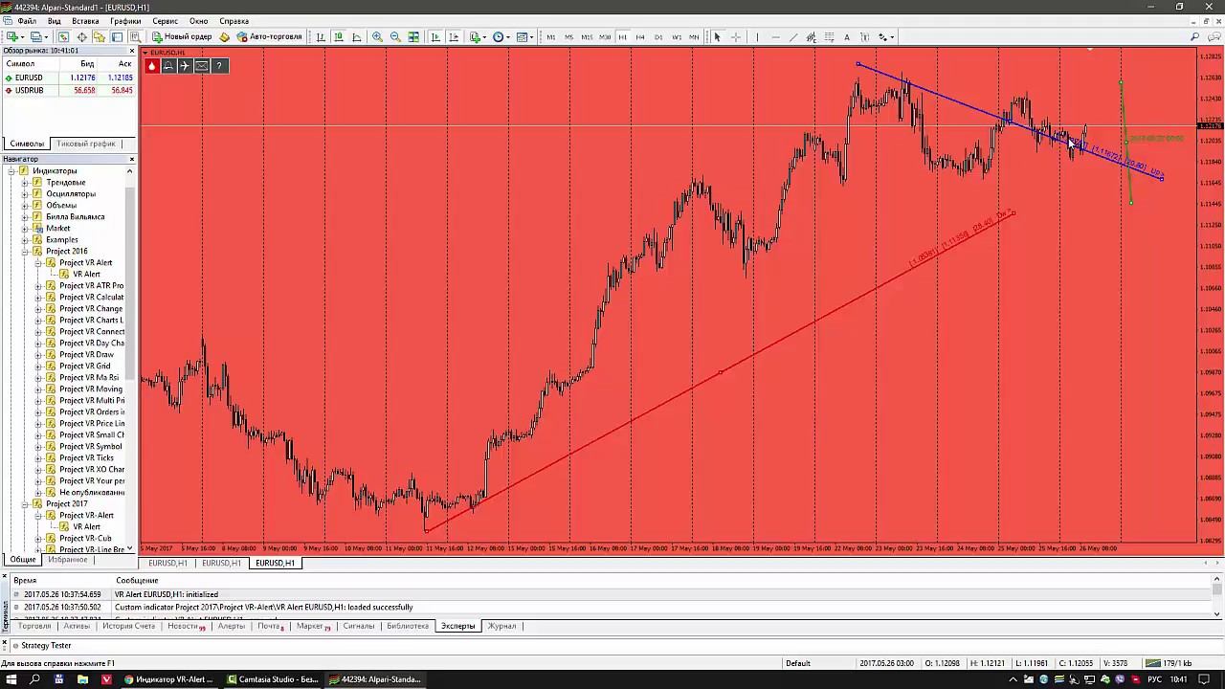The width and height of the screenshot is (1225, 689).
Task: Switch chart to D1 timeframe
Action: [658, 37]
